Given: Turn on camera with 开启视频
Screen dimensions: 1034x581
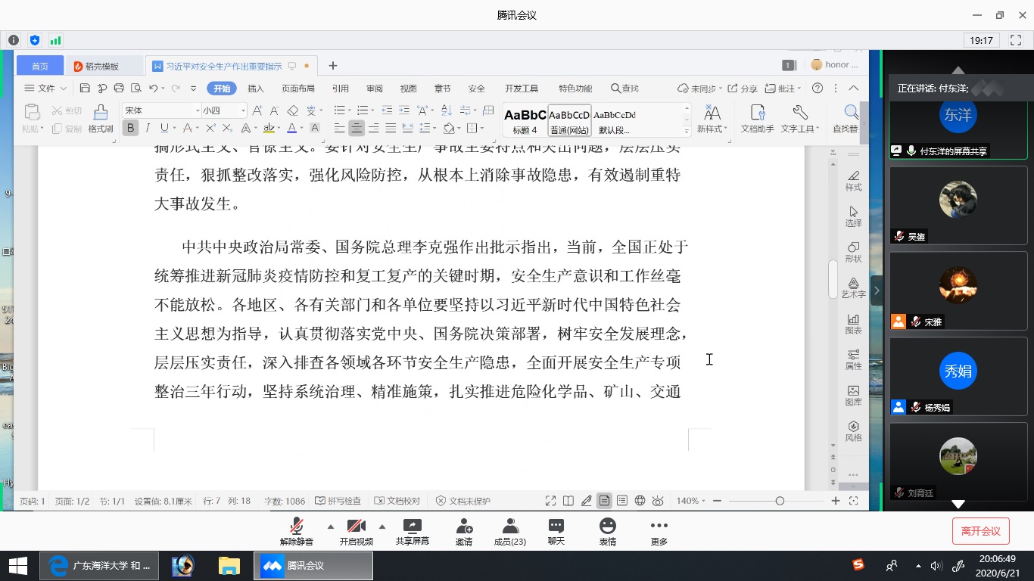Looking at the screenshot, I should click(x=356, y=527).
